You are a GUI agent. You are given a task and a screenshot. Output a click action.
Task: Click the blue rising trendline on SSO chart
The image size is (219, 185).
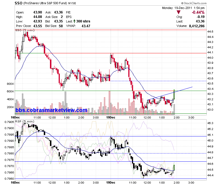[x=170, y=93]
